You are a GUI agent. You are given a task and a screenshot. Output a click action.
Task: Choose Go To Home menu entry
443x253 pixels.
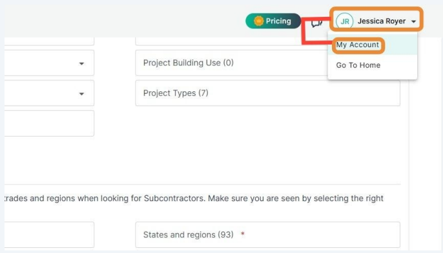point(358,65)
